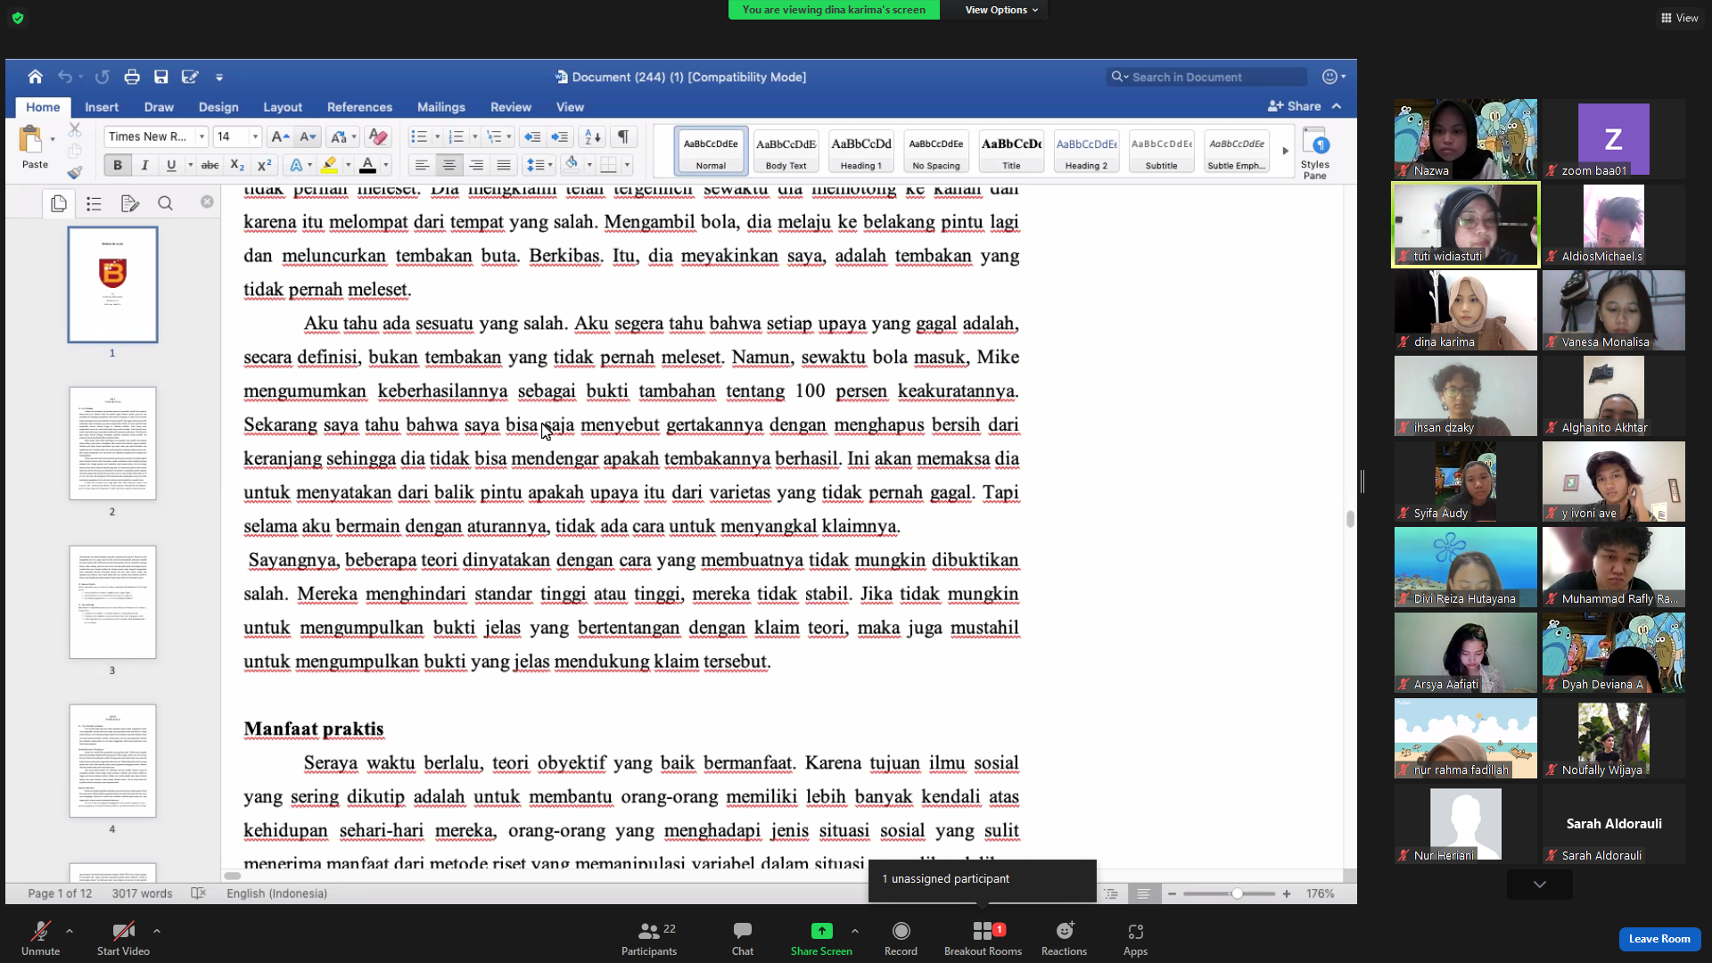Expand the styles gallery arrow
The height and width of the screenshot is (963, 1712).
tap(1285, 151)
